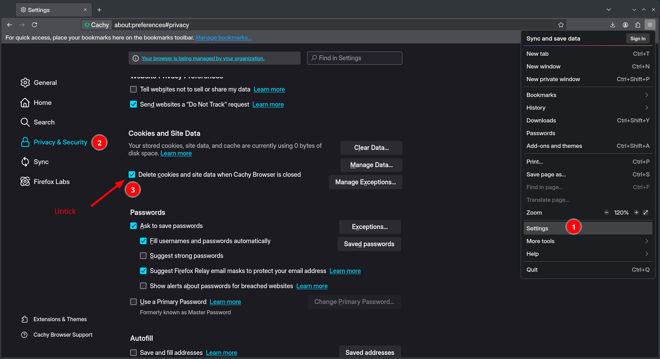Go back using the back arrow
Image resolution: width=660 pixels, height=359 pixels.
[x=10, y=25]
